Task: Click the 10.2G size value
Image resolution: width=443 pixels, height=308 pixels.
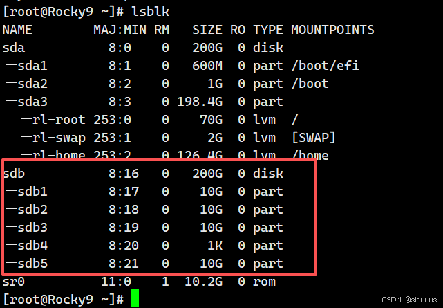Action: tap(203, 282)
